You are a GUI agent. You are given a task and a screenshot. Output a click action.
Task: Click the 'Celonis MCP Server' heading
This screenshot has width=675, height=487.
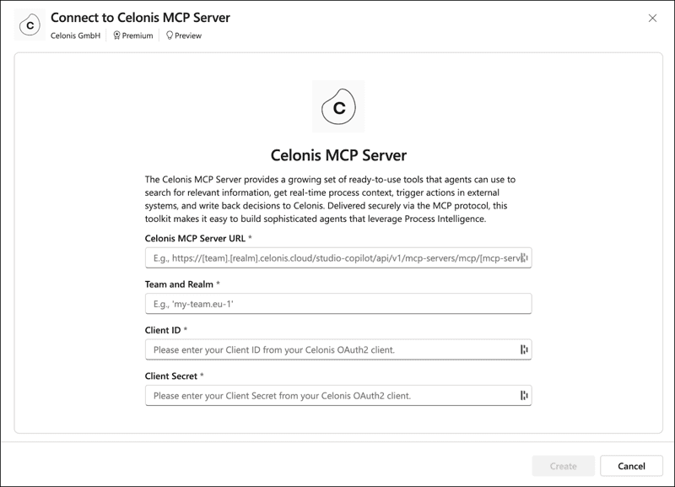[x=337, y=154]
